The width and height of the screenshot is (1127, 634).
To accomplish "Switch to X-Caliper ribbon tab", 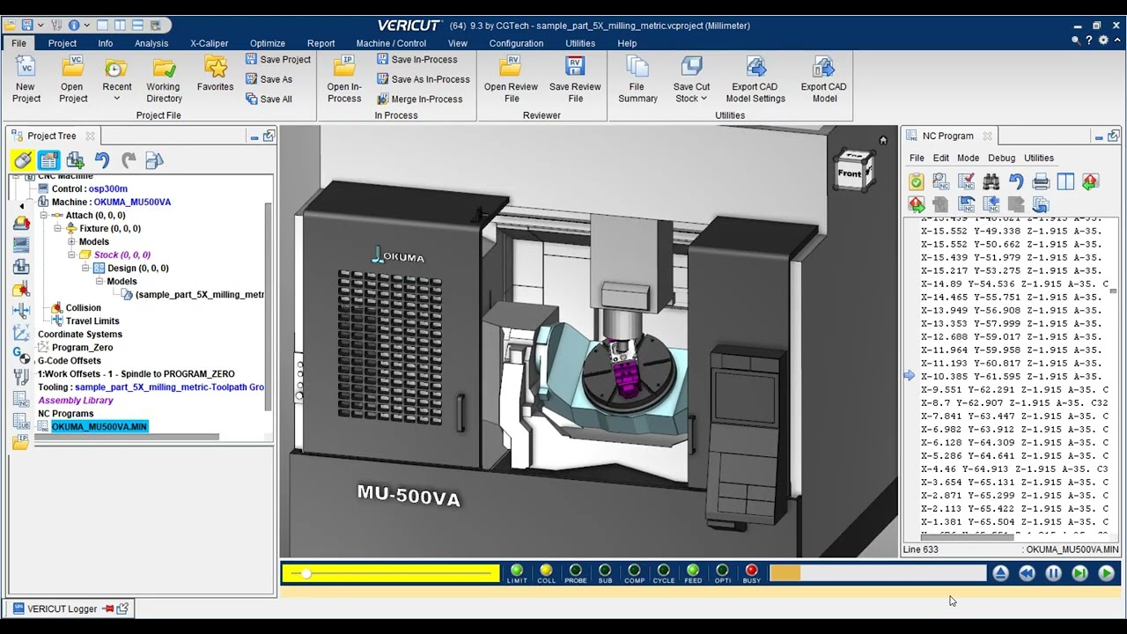I will point(209,43).
